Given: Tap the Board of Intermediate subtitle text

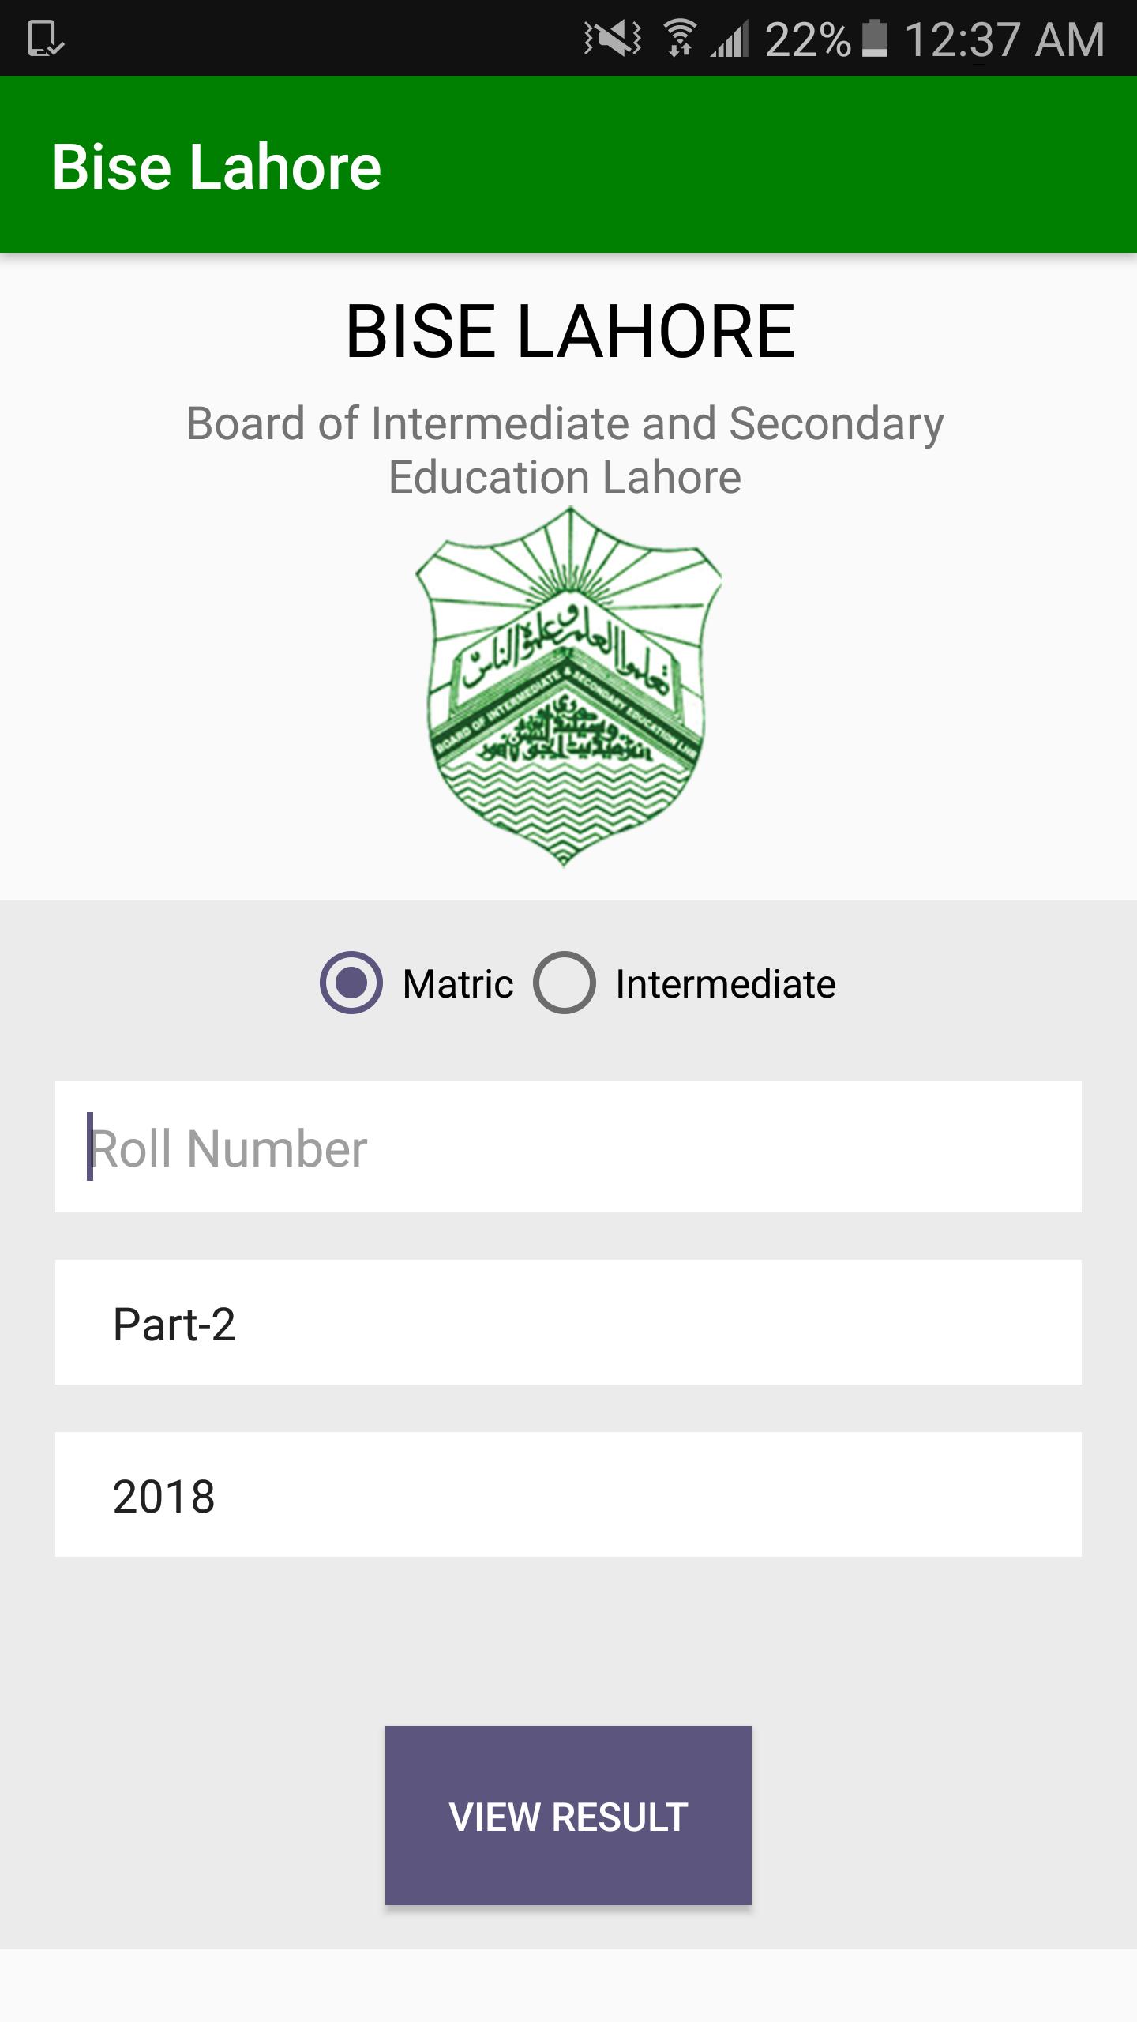Looking at the screenshot, I should 565,450.
